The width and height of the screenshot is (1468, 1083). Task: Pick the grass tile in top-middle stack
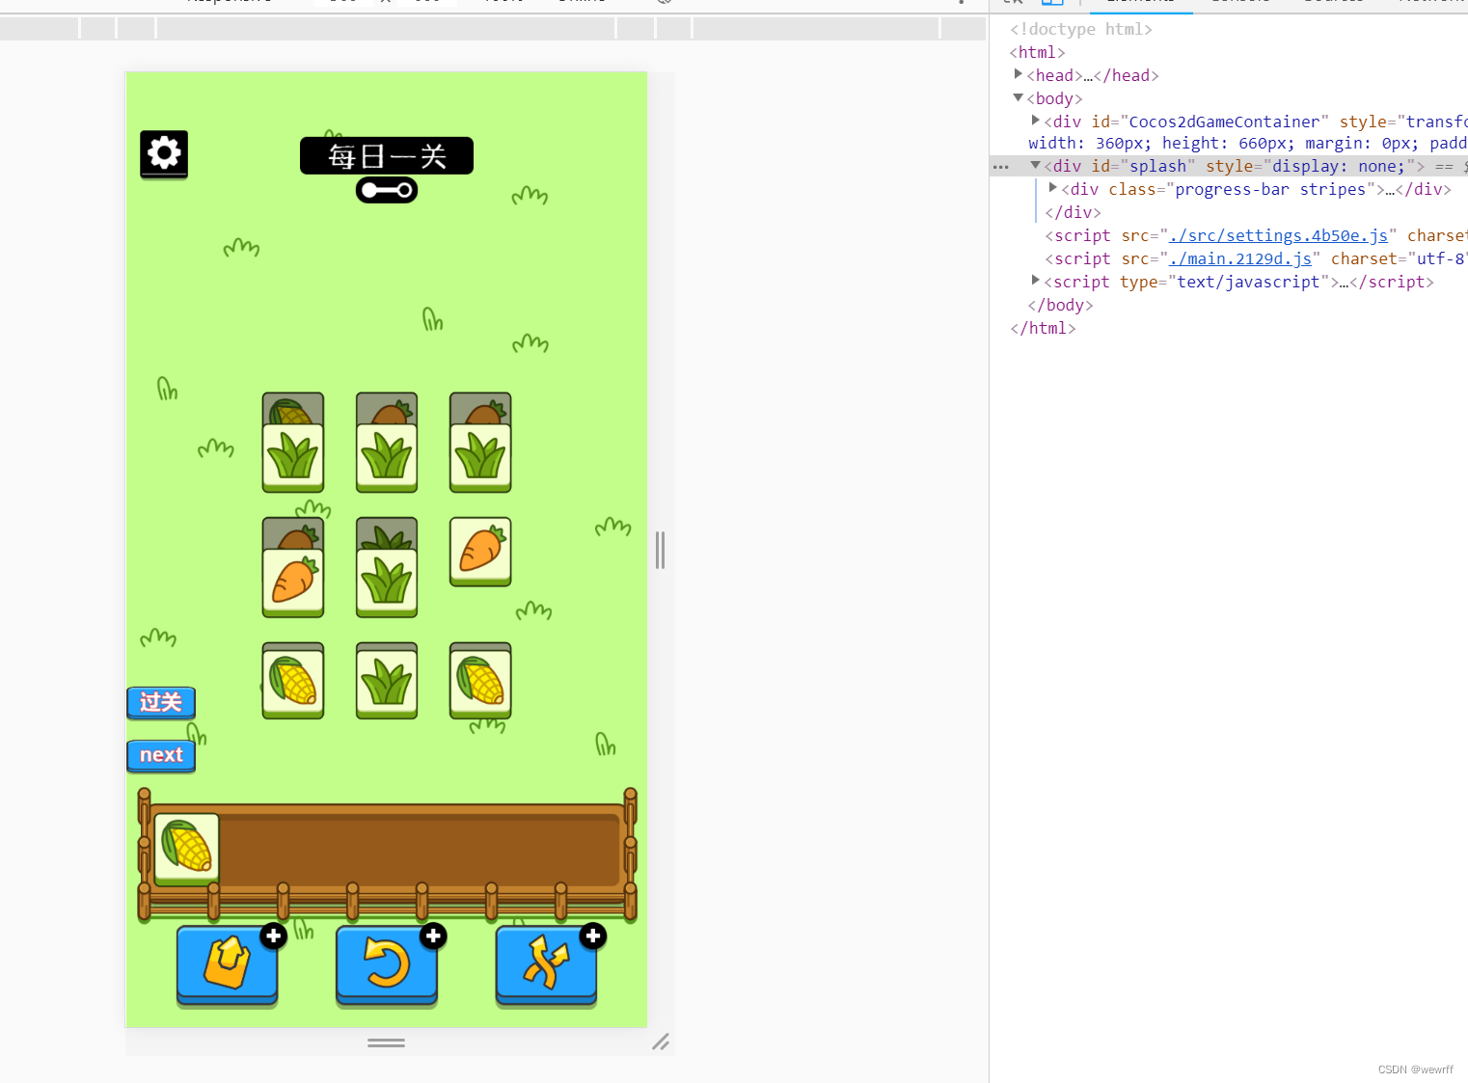387,457
